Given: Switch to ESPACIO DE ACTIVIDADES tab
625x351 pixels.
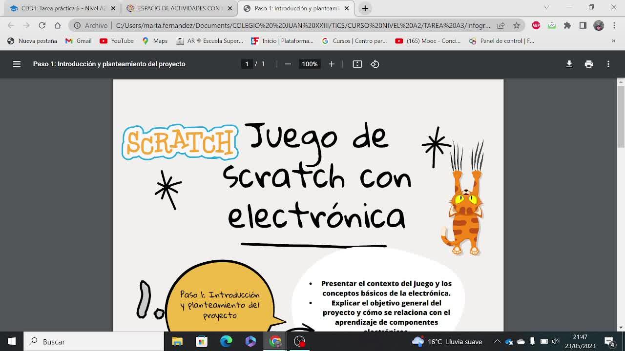Looking at the screenshot, I should coord(178,8).
